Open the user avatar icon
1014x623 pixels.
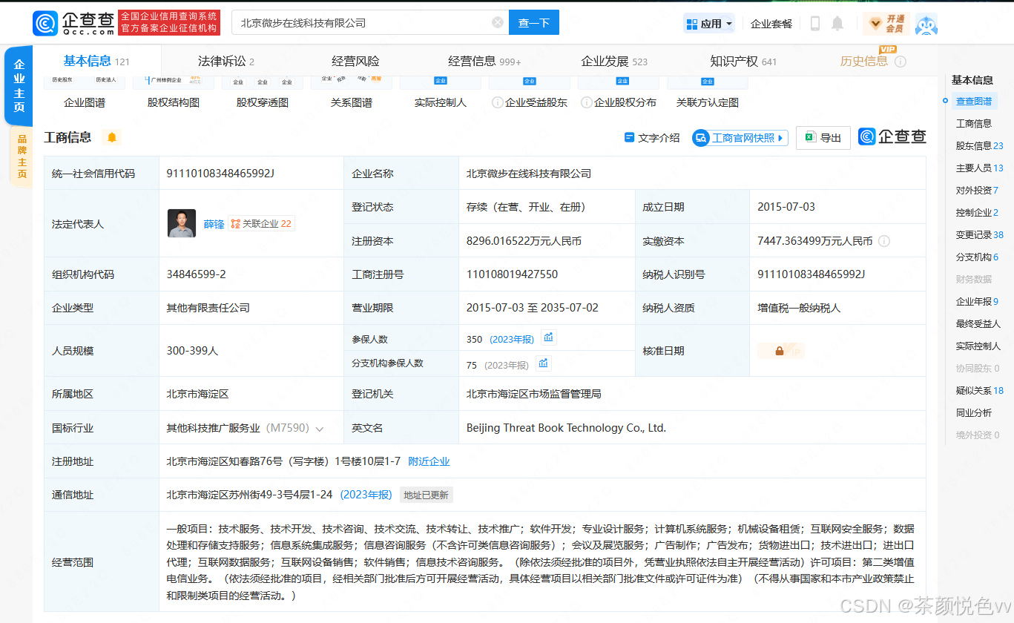point(926,24)
